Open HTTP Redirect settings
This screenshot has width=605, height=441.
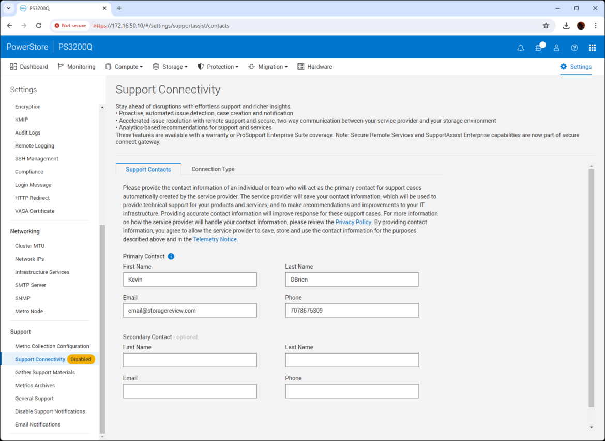point(33,198)
